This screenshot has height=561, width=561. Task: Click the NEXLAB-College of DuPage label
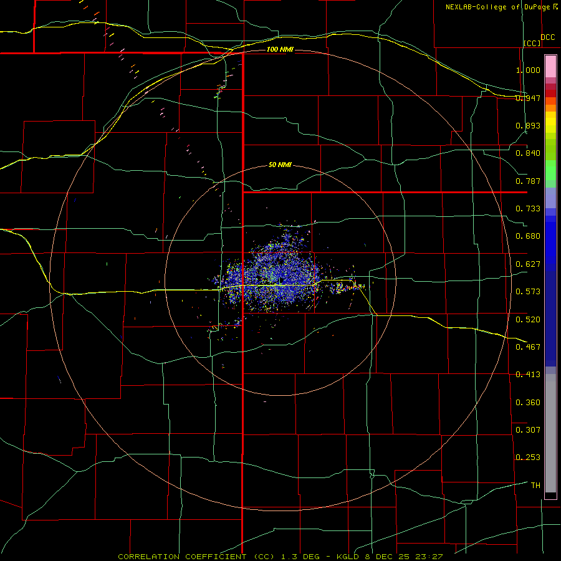point(501,7)
